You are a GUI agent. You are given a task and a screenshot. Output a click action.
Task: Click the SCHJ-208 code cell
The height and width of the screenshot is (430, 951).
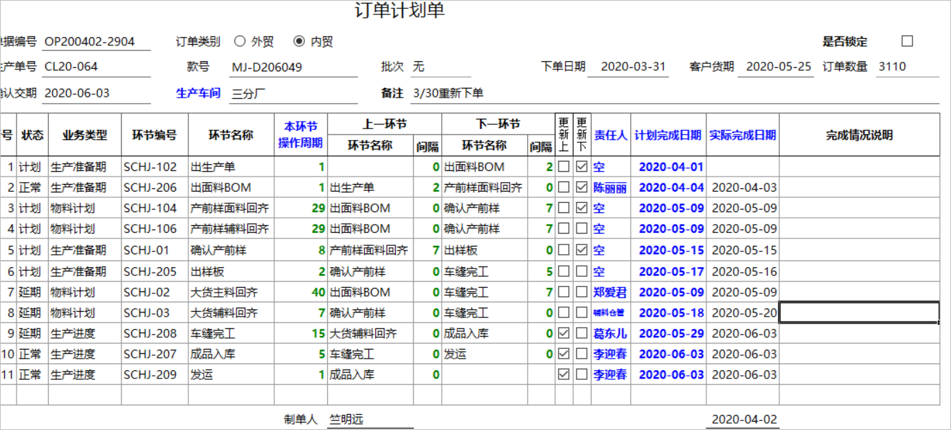[x=155, y=333]
